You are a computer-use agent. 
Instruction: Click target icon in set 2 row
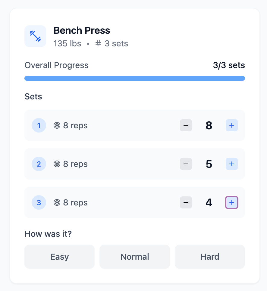coord(57,164)
